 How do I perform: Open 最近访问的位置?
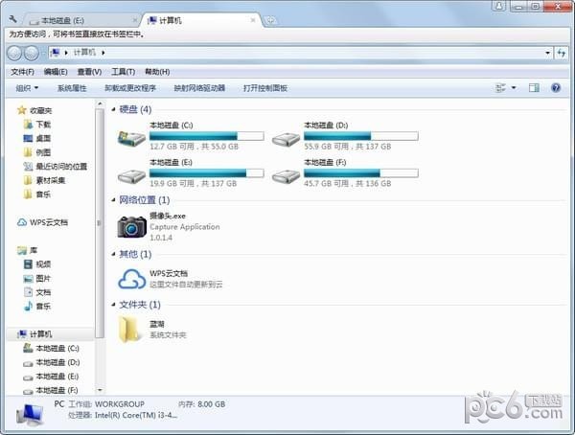click(x=56, y=167)
